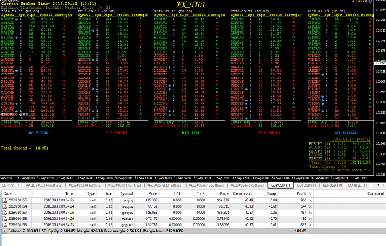386x246 pixels.
Task: Click the Margin level: 2129.09% text
Action: click(163, 231)
